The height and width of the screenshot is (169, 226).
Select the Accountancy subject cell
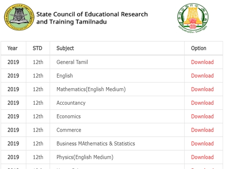tap(71, 103)
